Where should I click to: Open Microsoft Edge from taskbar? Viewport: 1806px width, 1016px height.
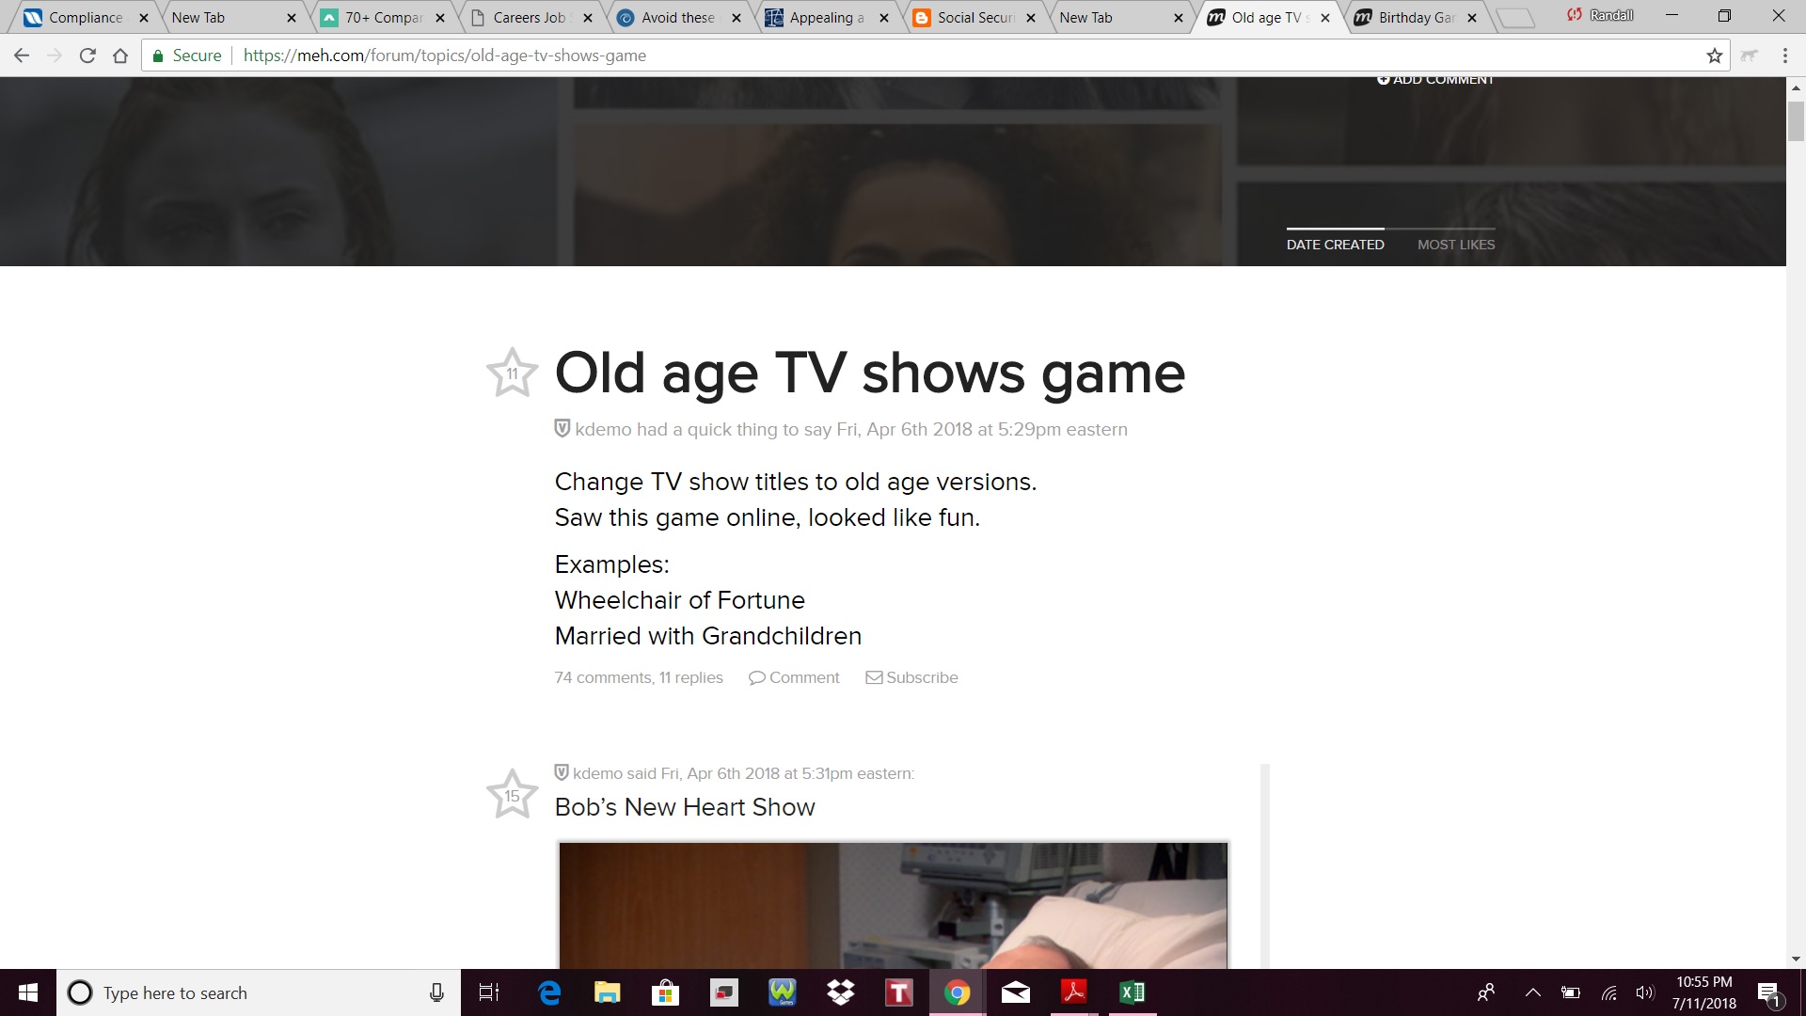click(x=549, y=992)
